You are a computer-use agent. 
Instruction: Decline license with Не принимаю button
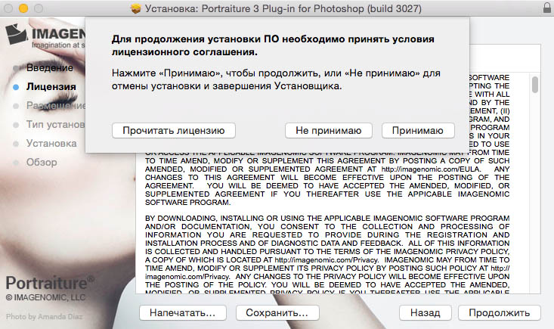click(329, 131)
